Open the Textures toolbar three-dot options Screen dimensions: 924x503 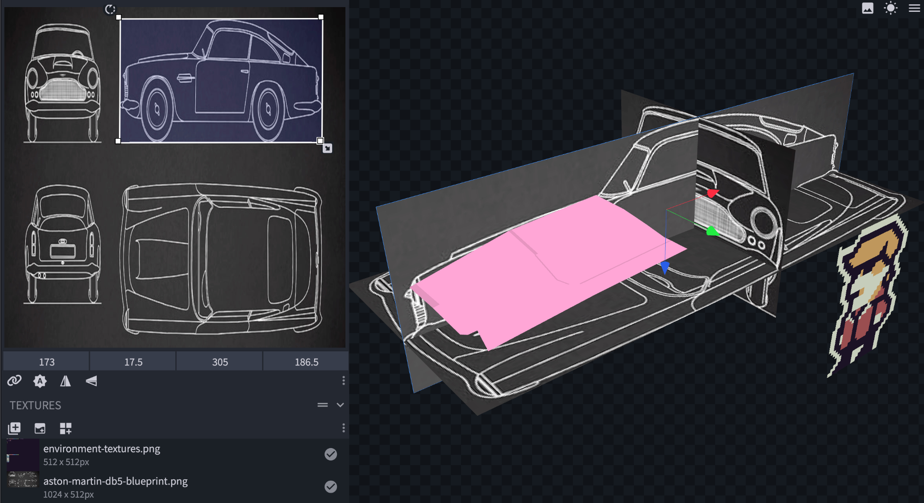pyautogui.click(x=344, y=428)
